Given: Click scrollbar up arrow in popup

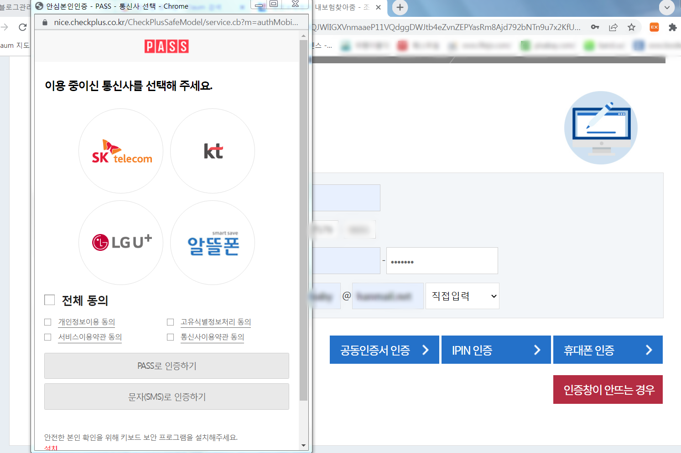Looking at the screenshot, I should click(303, 36).
